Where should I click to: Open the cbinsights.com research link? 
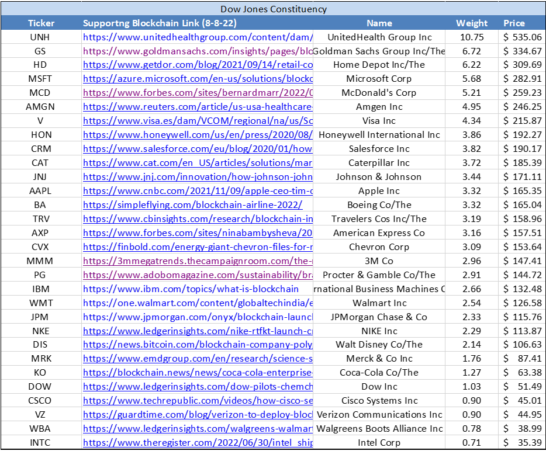(198, 218)
